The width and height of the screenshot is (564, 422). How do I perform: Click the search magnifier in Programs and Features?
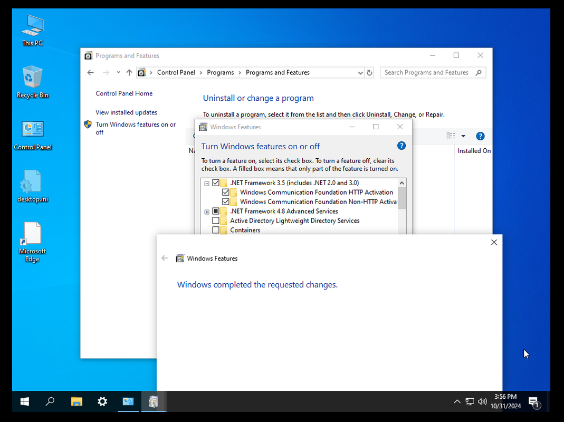tap(479, 73)
